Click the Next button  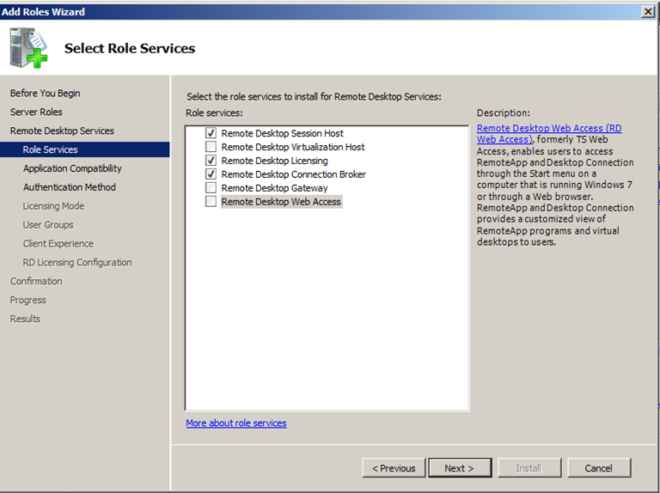460,468
